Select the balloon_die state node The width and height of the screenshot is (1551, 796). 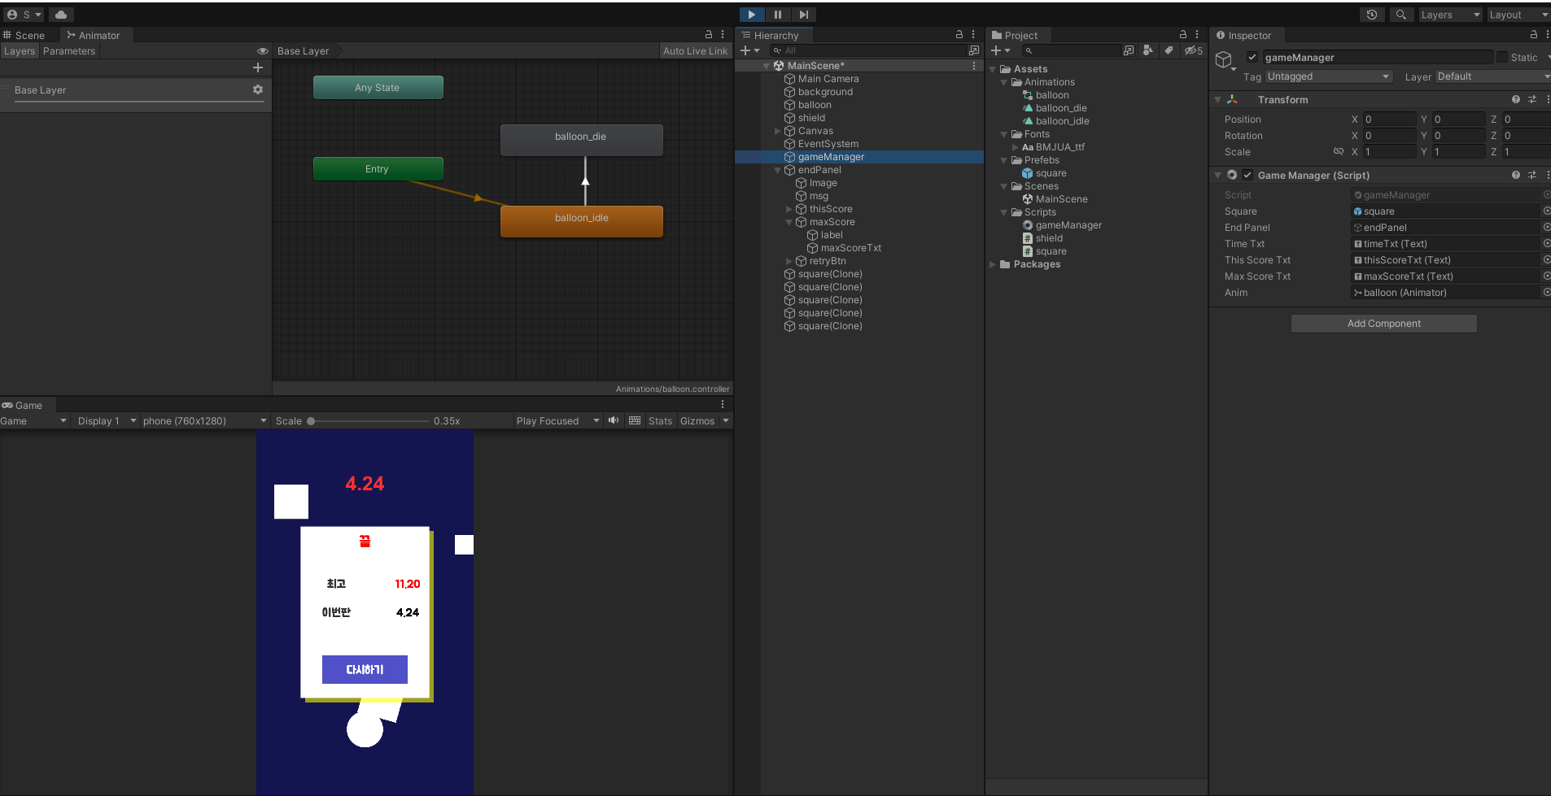tap(581, 139)
